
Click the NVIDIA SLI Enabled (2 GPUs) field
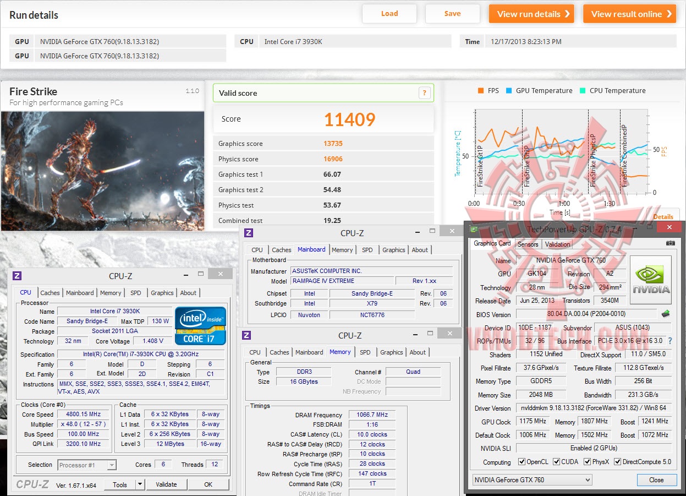tap(594, 448)
